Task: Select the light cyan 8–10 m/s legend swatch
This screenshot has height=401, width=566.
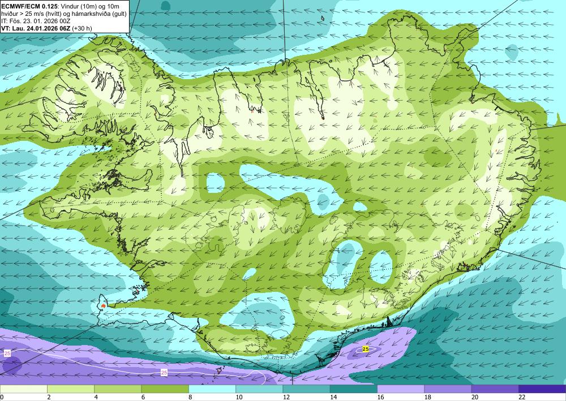Action: tap(212, 389)
